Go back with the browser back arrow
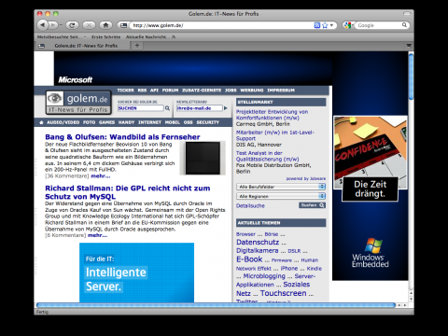 coord(43,25)
